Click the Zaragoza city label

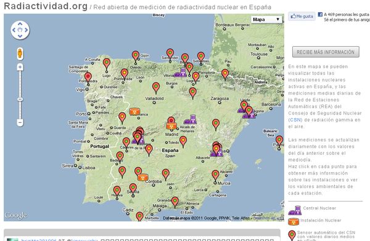220,98
